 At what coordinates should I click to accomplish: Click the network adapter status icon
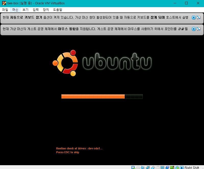(x=148, y=167)
